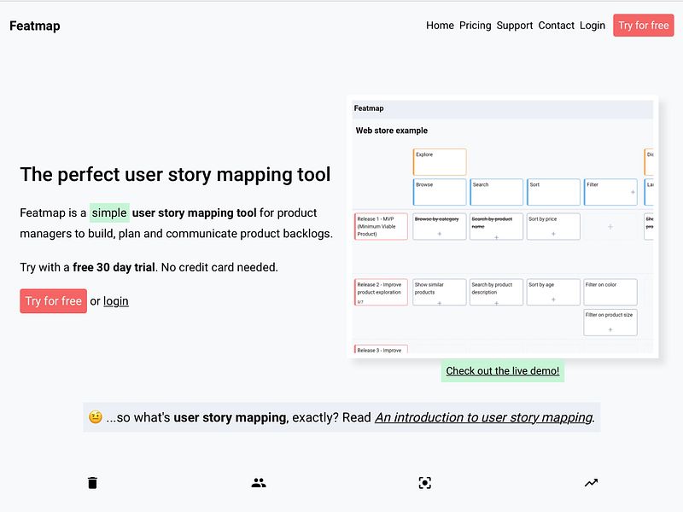Open the Contact page

[557, 26]
